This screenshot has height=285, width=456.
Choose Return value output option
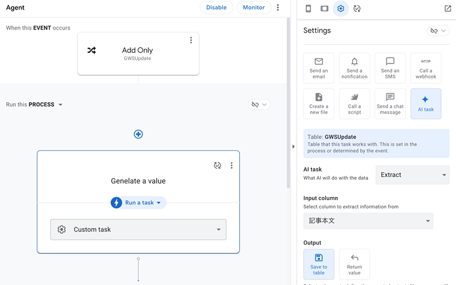354,264
